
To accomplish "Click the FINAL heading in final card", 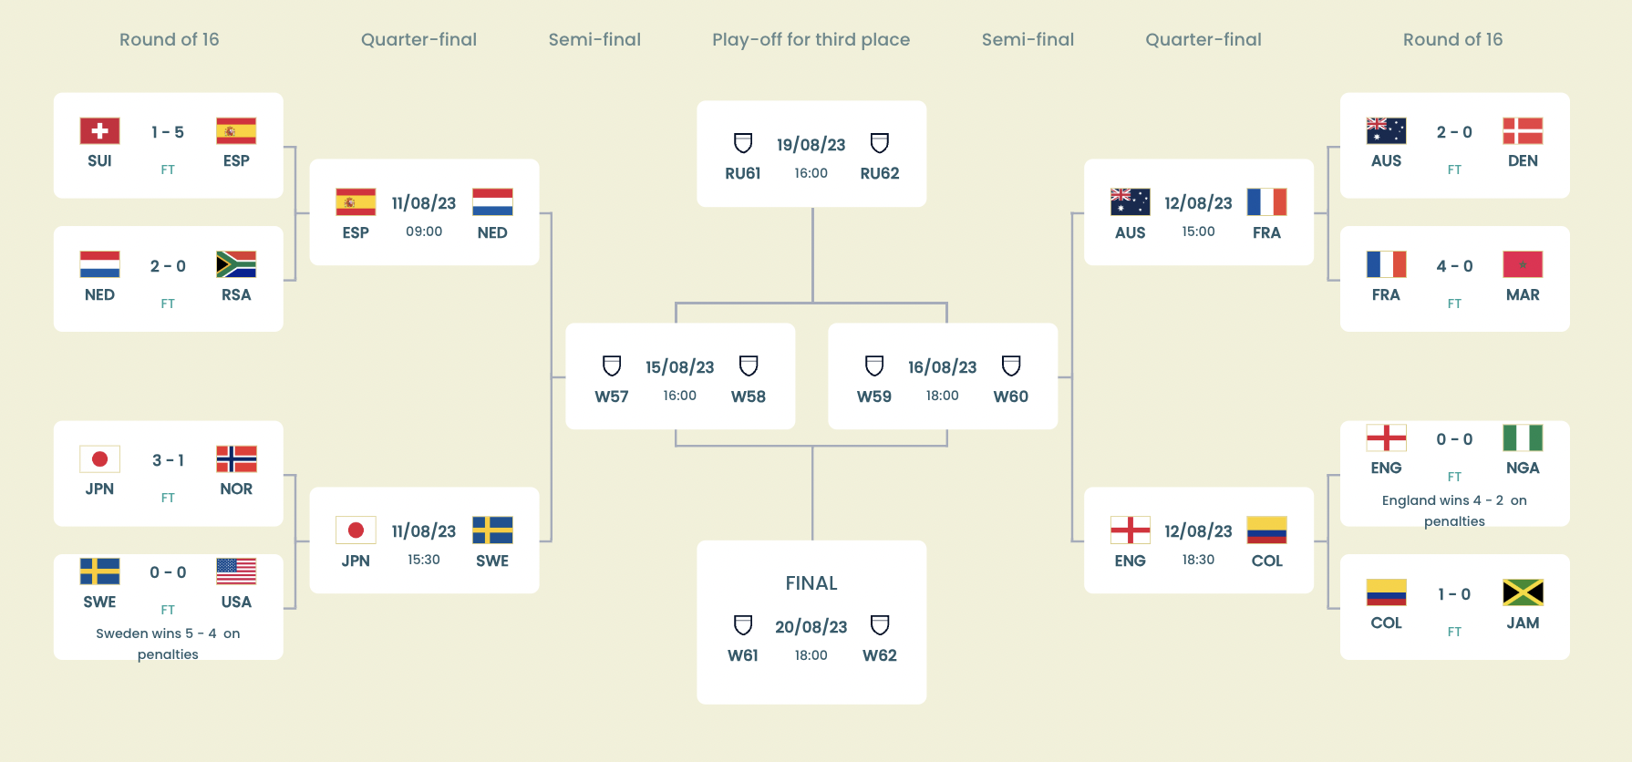I will point(811,583).
